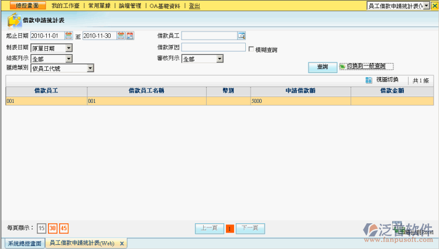
Task: Expand the 匯總類別 dropdown
Action: [90, 68]
